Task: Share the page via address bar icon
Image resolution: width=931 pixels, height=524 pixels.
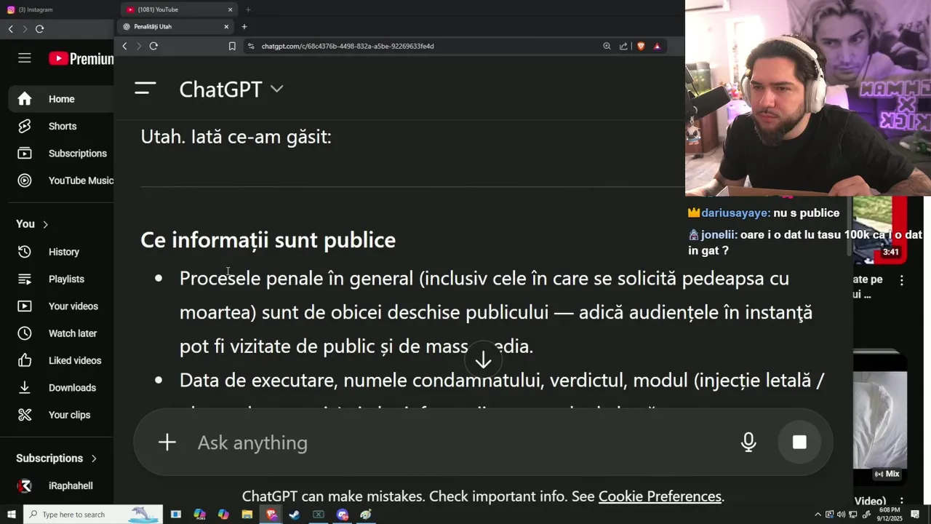Action: pos(623,46)
